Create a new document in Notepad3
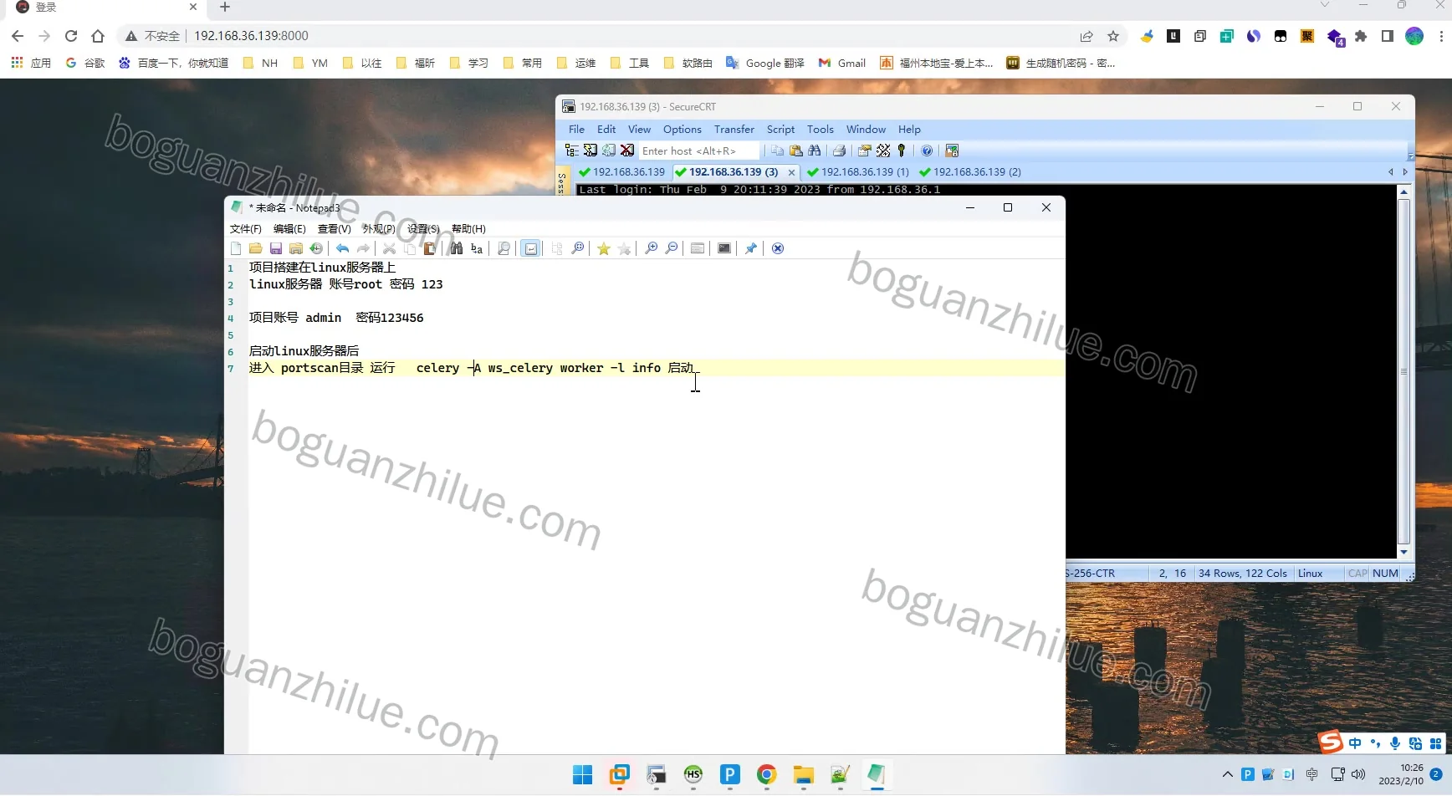The height and width of the screenshot is (796, 1452). [x=236, y=248]
